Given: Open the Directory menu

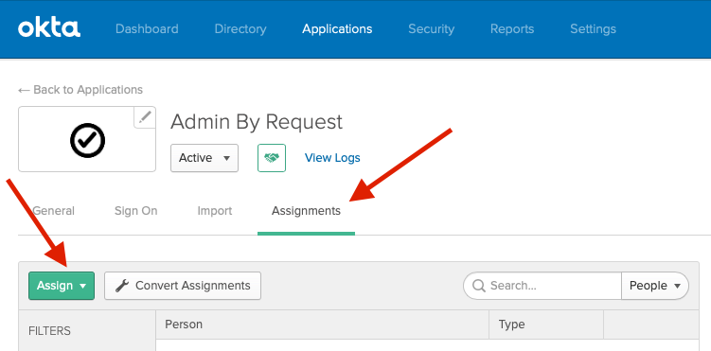Looking at the screenshot, I should (x=240, y=29).
